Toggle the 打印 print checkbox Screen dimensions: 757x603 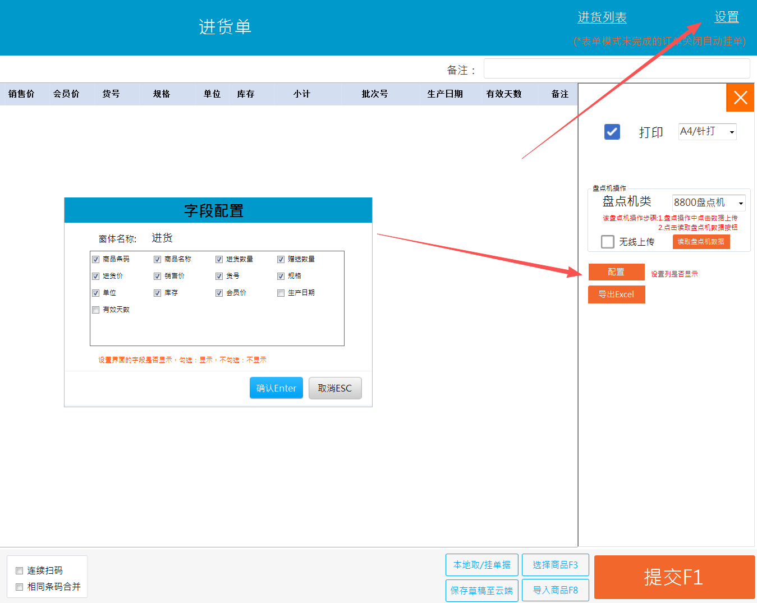tap(612, 132)
